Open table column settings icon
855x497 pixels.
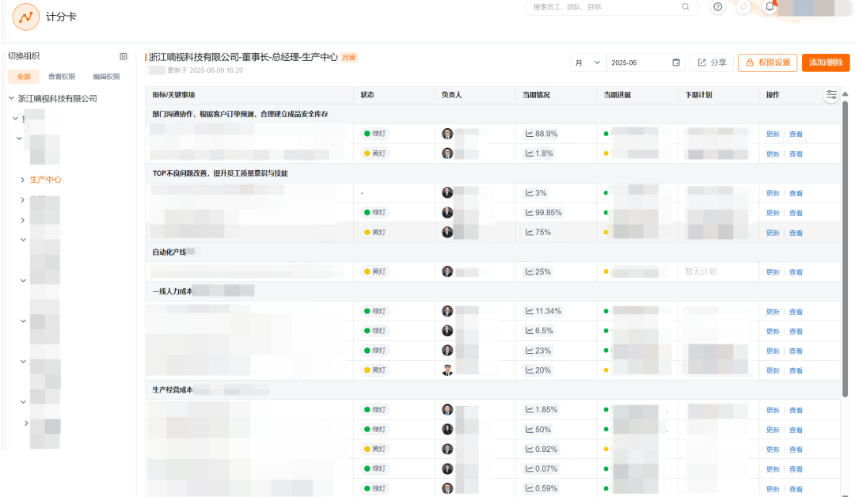(x=830, y=95)
